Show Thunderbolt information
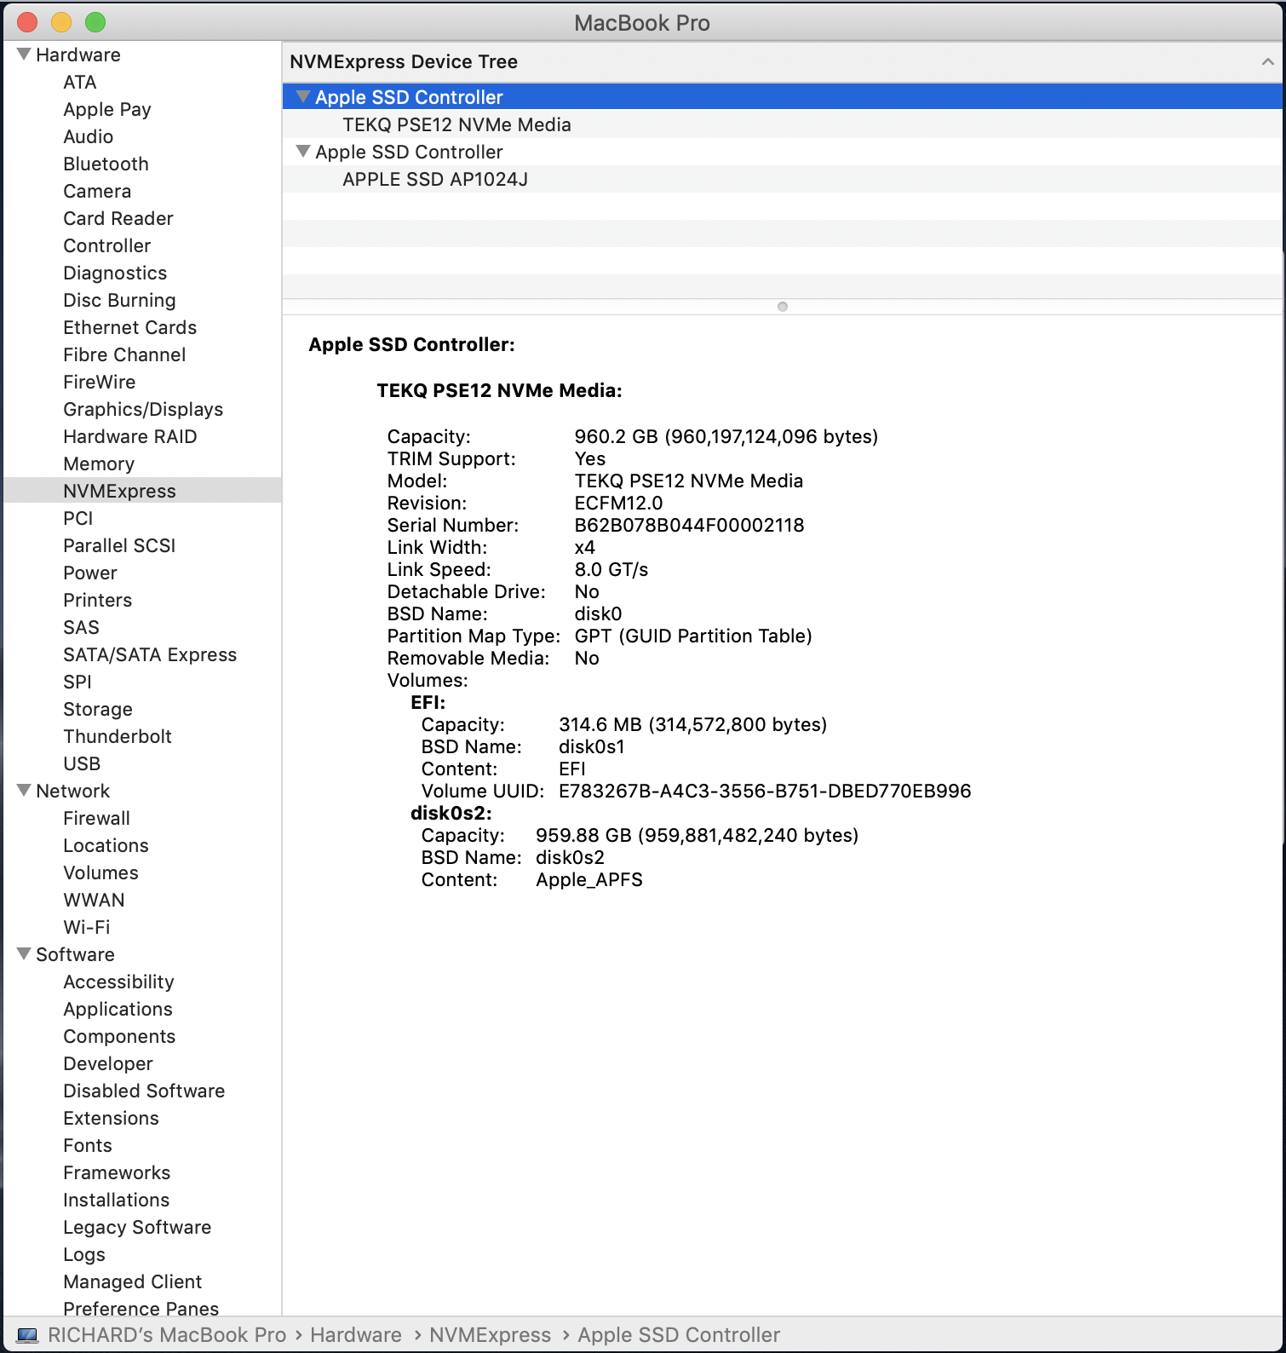 click(118, 736)
